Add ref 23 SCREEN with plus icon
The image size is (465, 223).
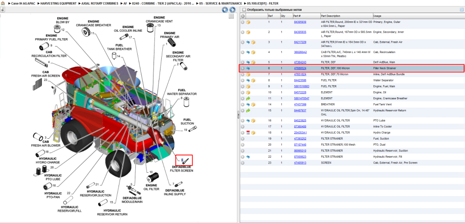(x=243, y=163)
